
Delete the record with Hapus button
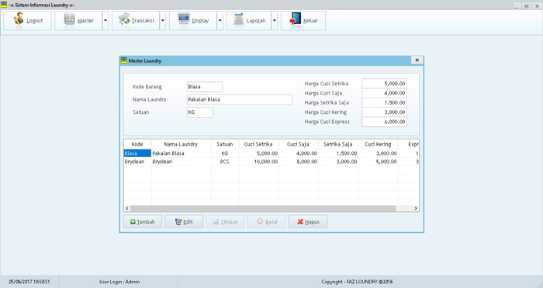pyautogui.click(x=308, y=221)
